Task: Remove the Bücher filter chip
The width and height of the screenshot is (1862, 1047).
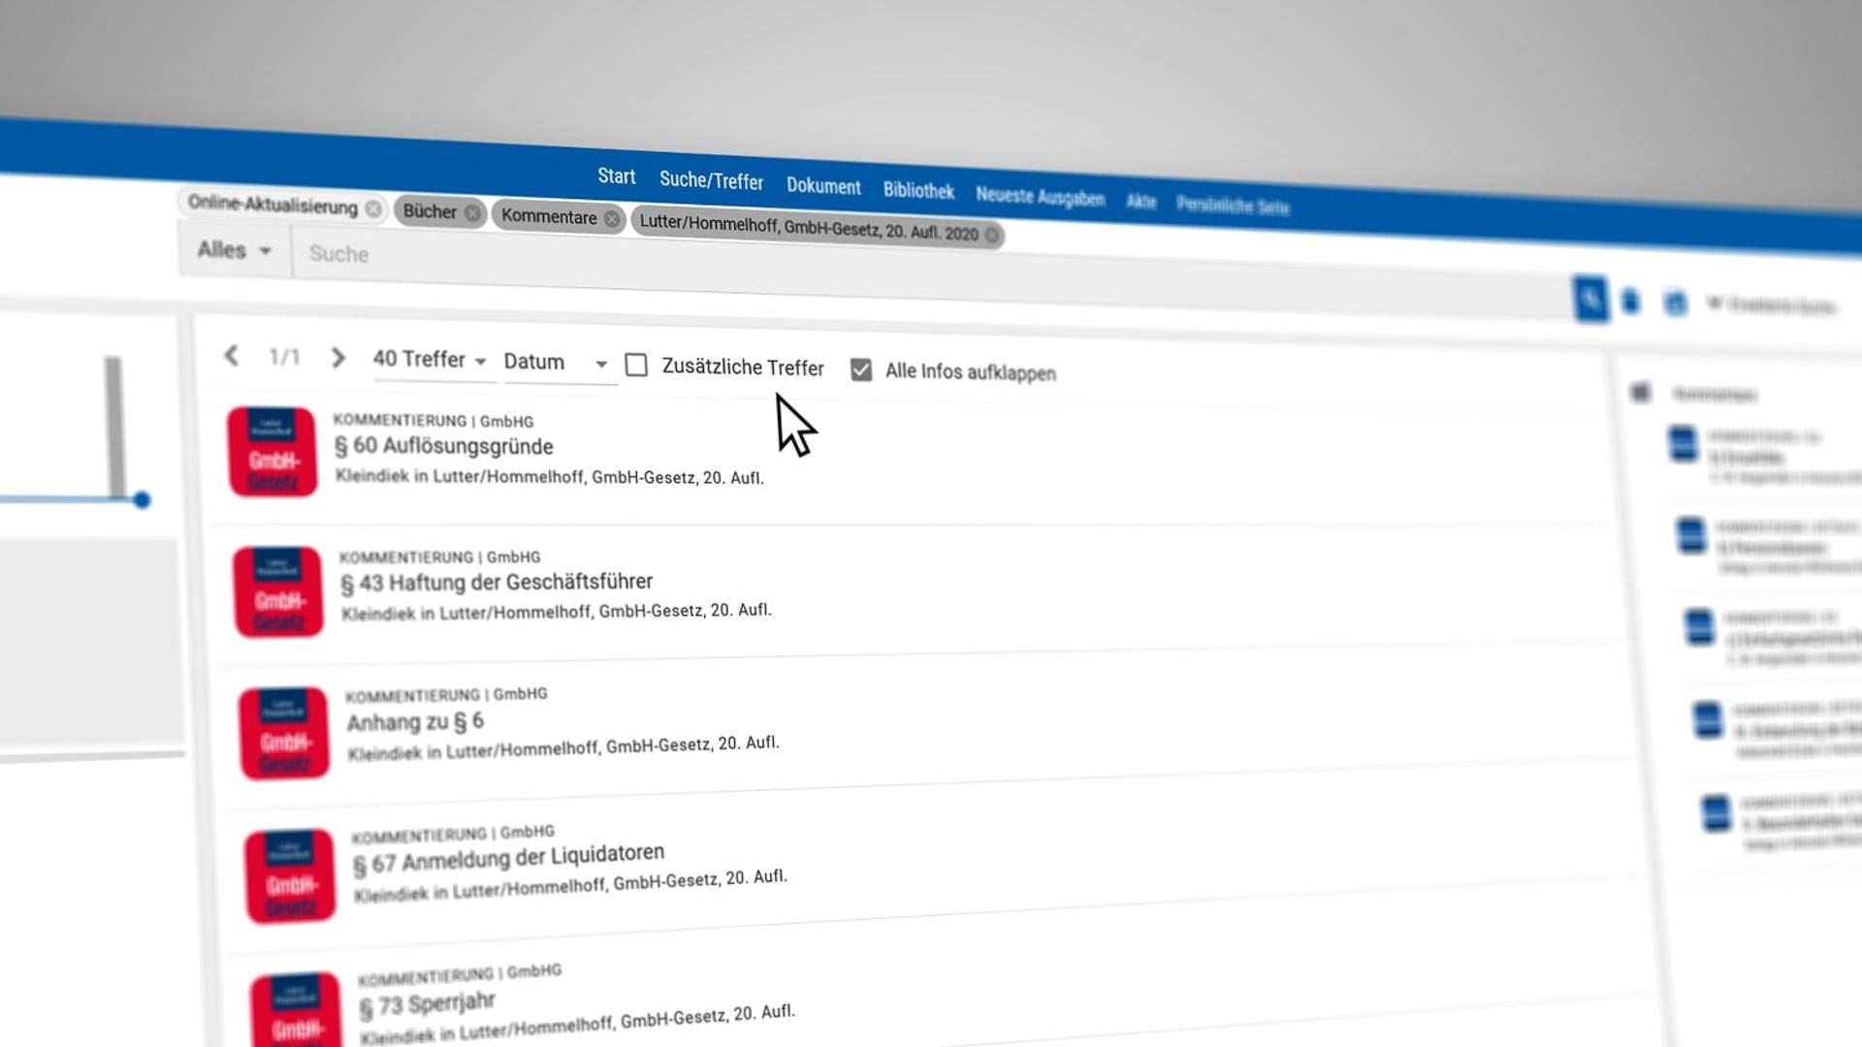Action: (x=471, y=213)
